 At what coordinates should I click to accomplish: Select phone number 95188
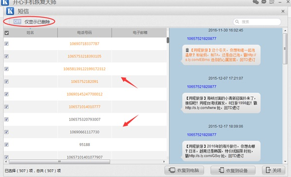pyautogui.click(x=85, y=145)
